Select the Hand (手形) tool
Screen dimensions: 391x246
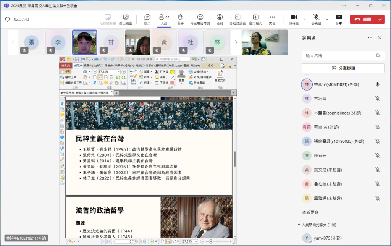(x=66, y=71)
